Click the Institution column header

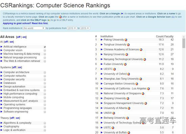coord(107,36)
